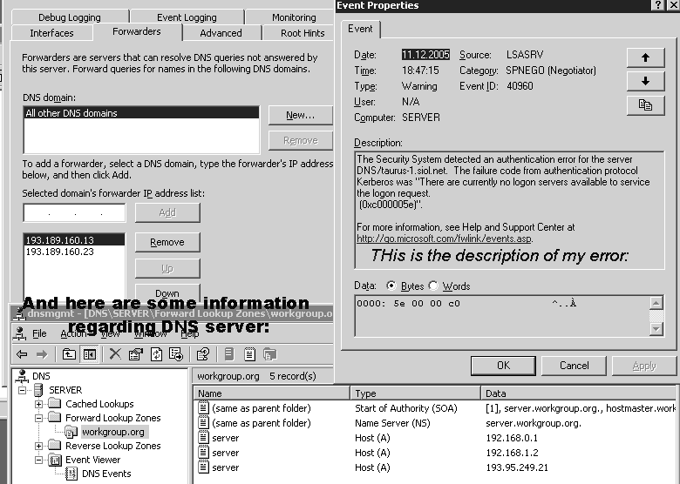Show next event with the down arrow button
The image size is (680, 484).
(x=645, y=81)
